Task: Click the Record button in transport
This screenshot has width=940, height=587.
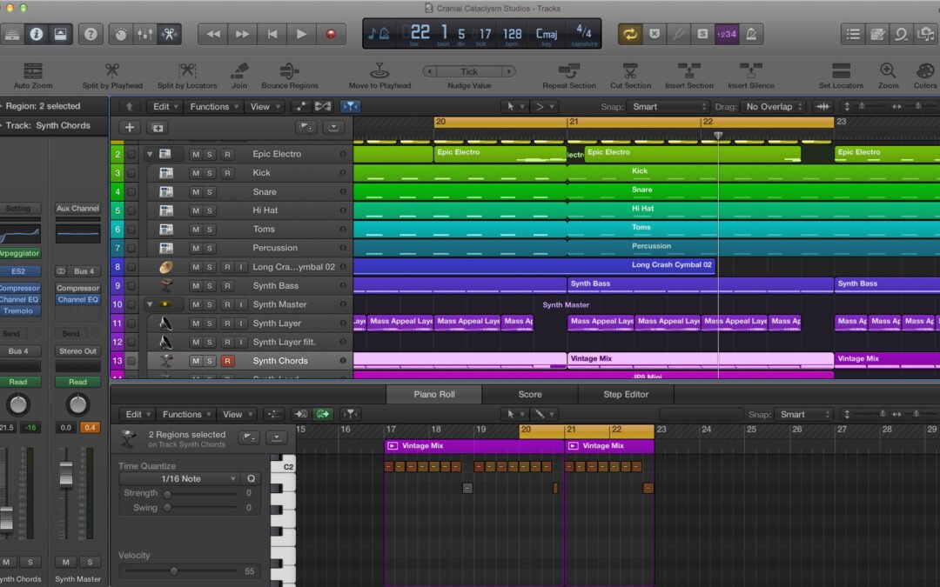Action: pyautogui.click(x=330, y=34)
